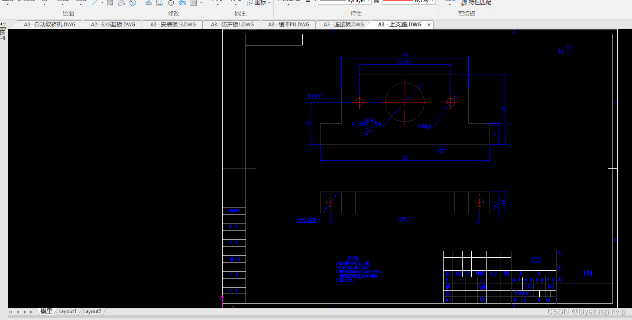Select the 65±0.2 dimension text
This screenshot has height=320, width=632.
point(405,62)
